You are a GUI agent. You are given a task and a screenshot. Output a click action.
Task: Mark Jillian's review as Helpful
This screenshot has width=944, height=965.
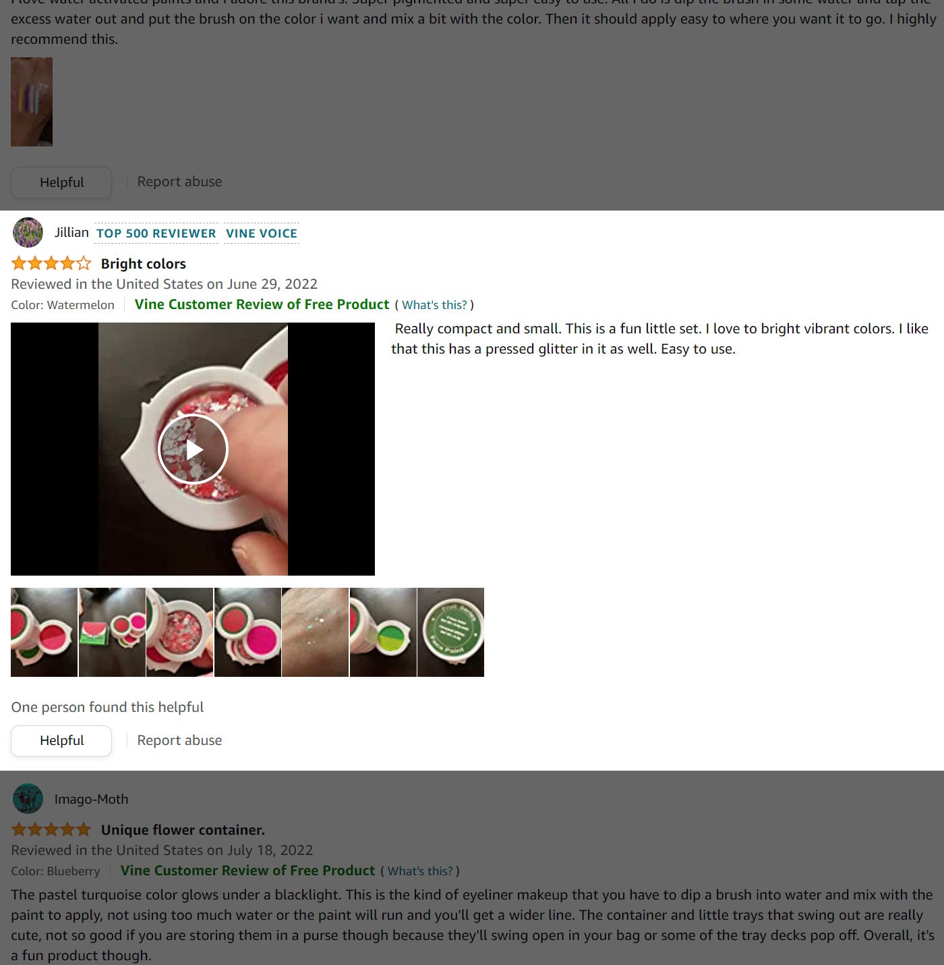61,741
